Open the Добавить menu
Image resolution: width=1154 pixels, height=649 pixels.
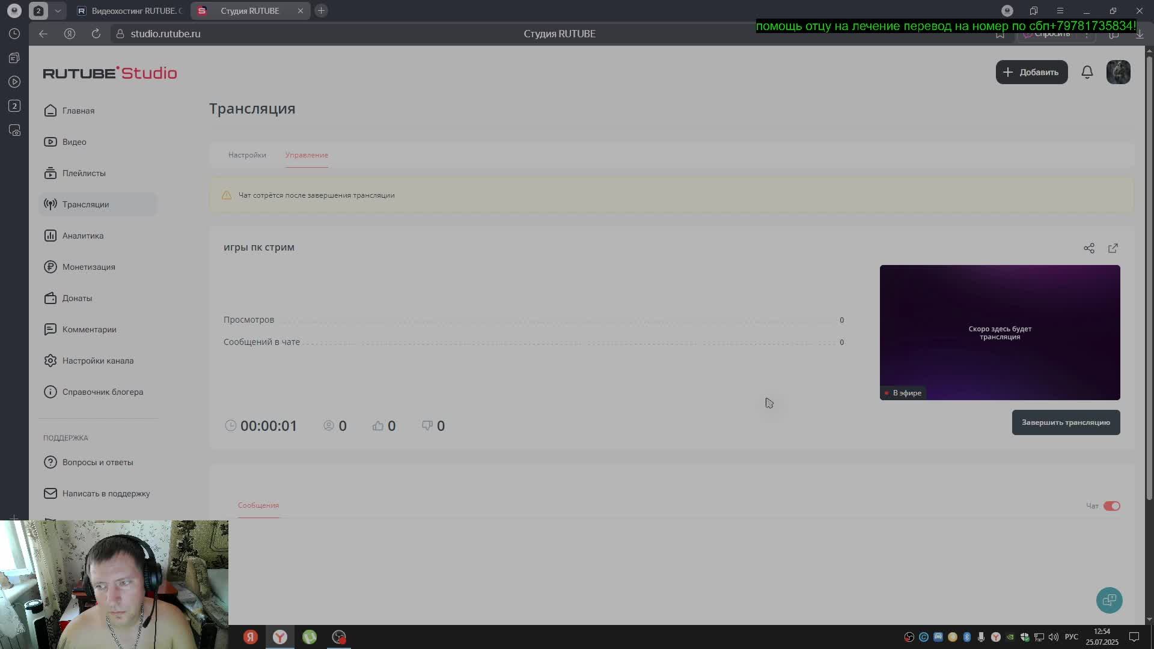click(x=1031, y=72)
